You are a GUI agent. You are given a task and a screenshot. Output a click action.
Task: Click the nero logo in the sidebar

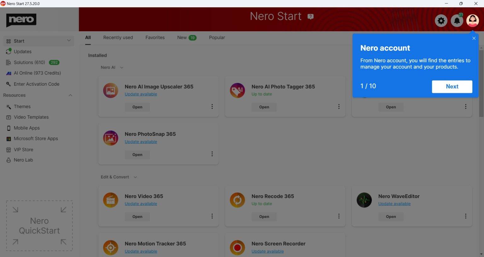(x=21, y=20)
